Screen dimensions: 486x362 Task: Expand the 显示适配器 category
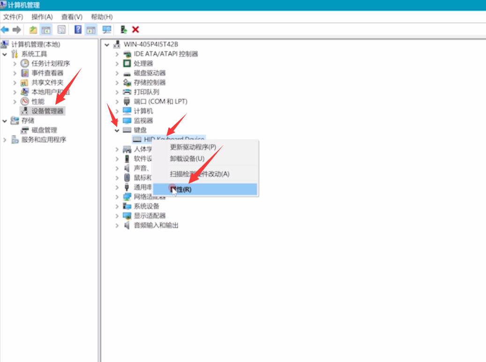pyautogui.click(x=117, y=216)
